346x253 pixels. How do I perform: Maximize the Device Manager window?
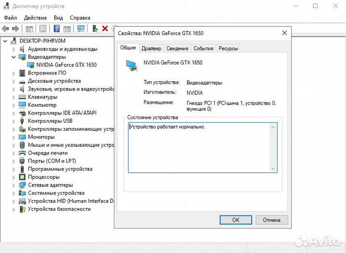coord(315,6)
